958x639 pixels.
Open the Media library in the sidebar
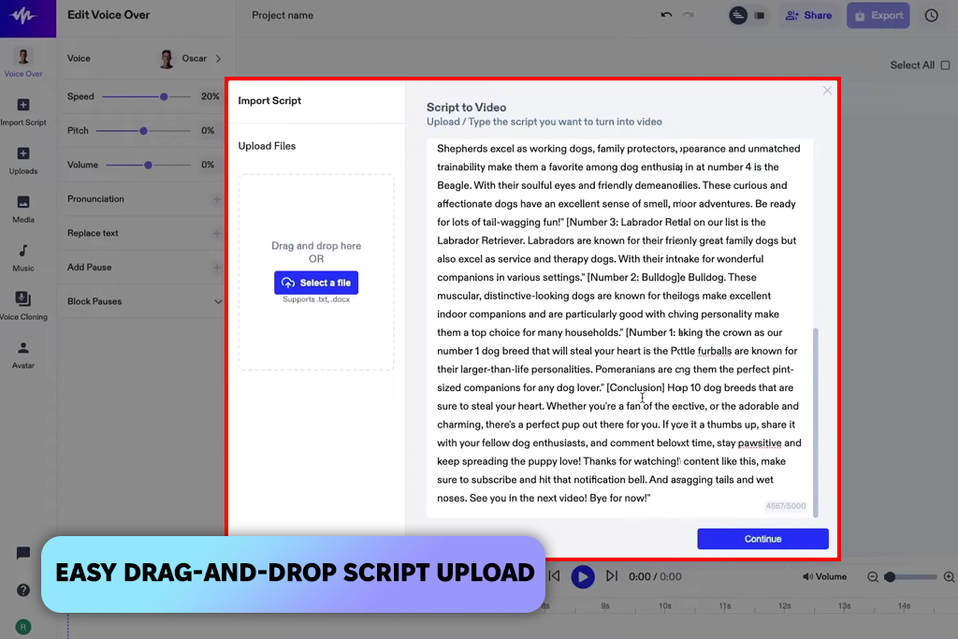23,209
